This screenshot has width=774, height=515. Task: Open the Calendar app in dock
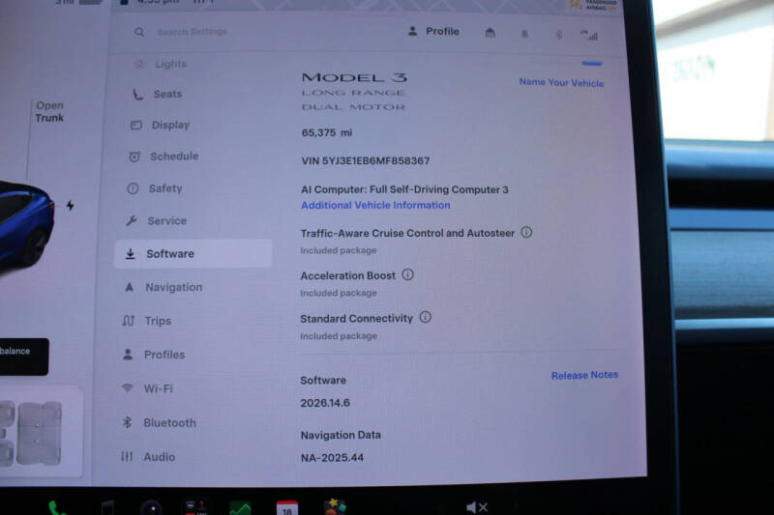pyautogui.click(x=286, y=507)
